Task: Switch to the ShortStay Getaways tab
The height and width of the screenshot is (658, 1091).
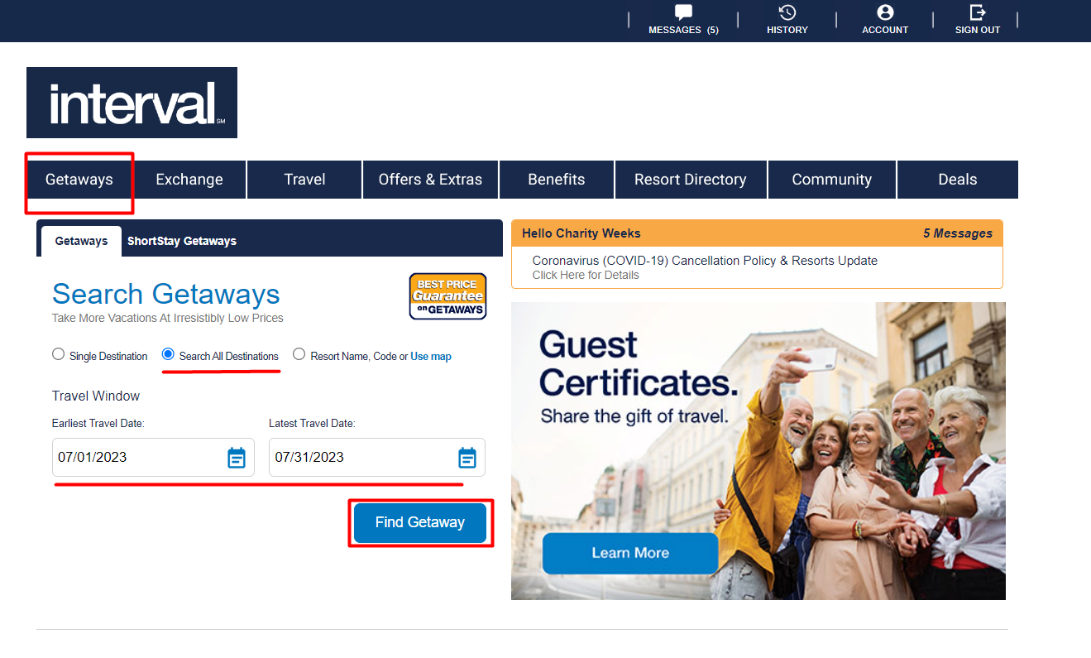Action: point(182,241)
